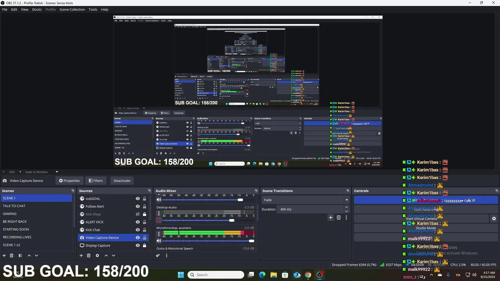The height and width of the screenshot is (281, 500).
Task: Click the Windows Start button
Action: [181, 275]
